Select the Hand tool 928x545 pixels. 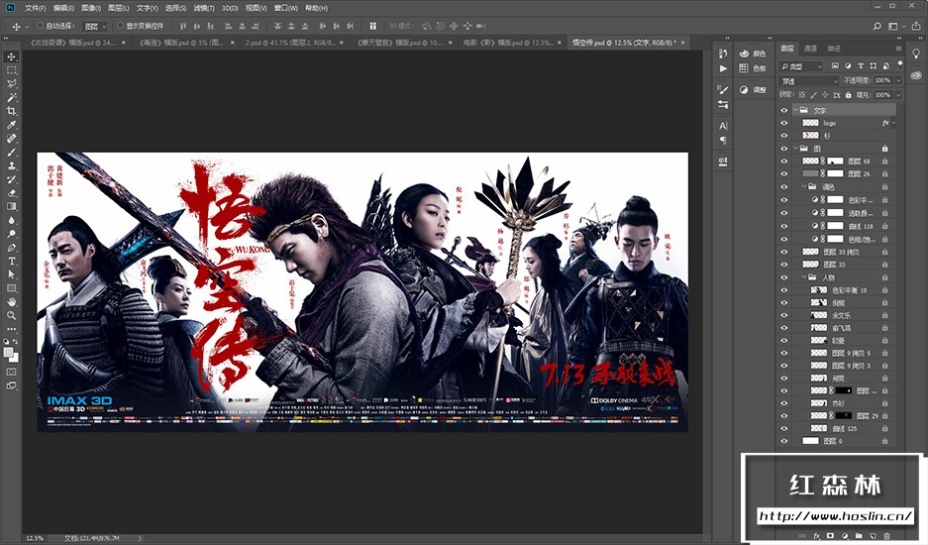pos(11,302)
